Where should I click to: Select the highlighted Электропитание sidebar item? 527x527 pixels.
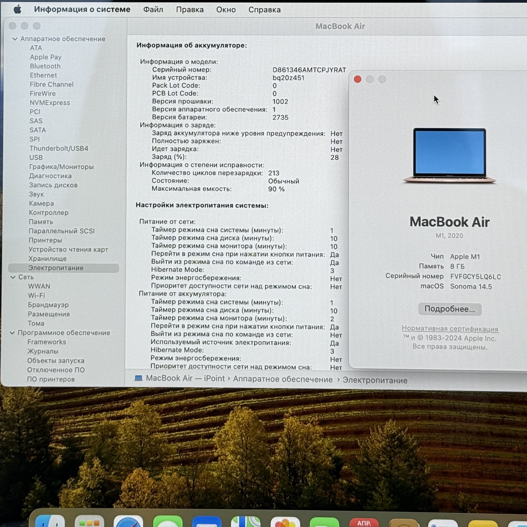tap(64, 268)
